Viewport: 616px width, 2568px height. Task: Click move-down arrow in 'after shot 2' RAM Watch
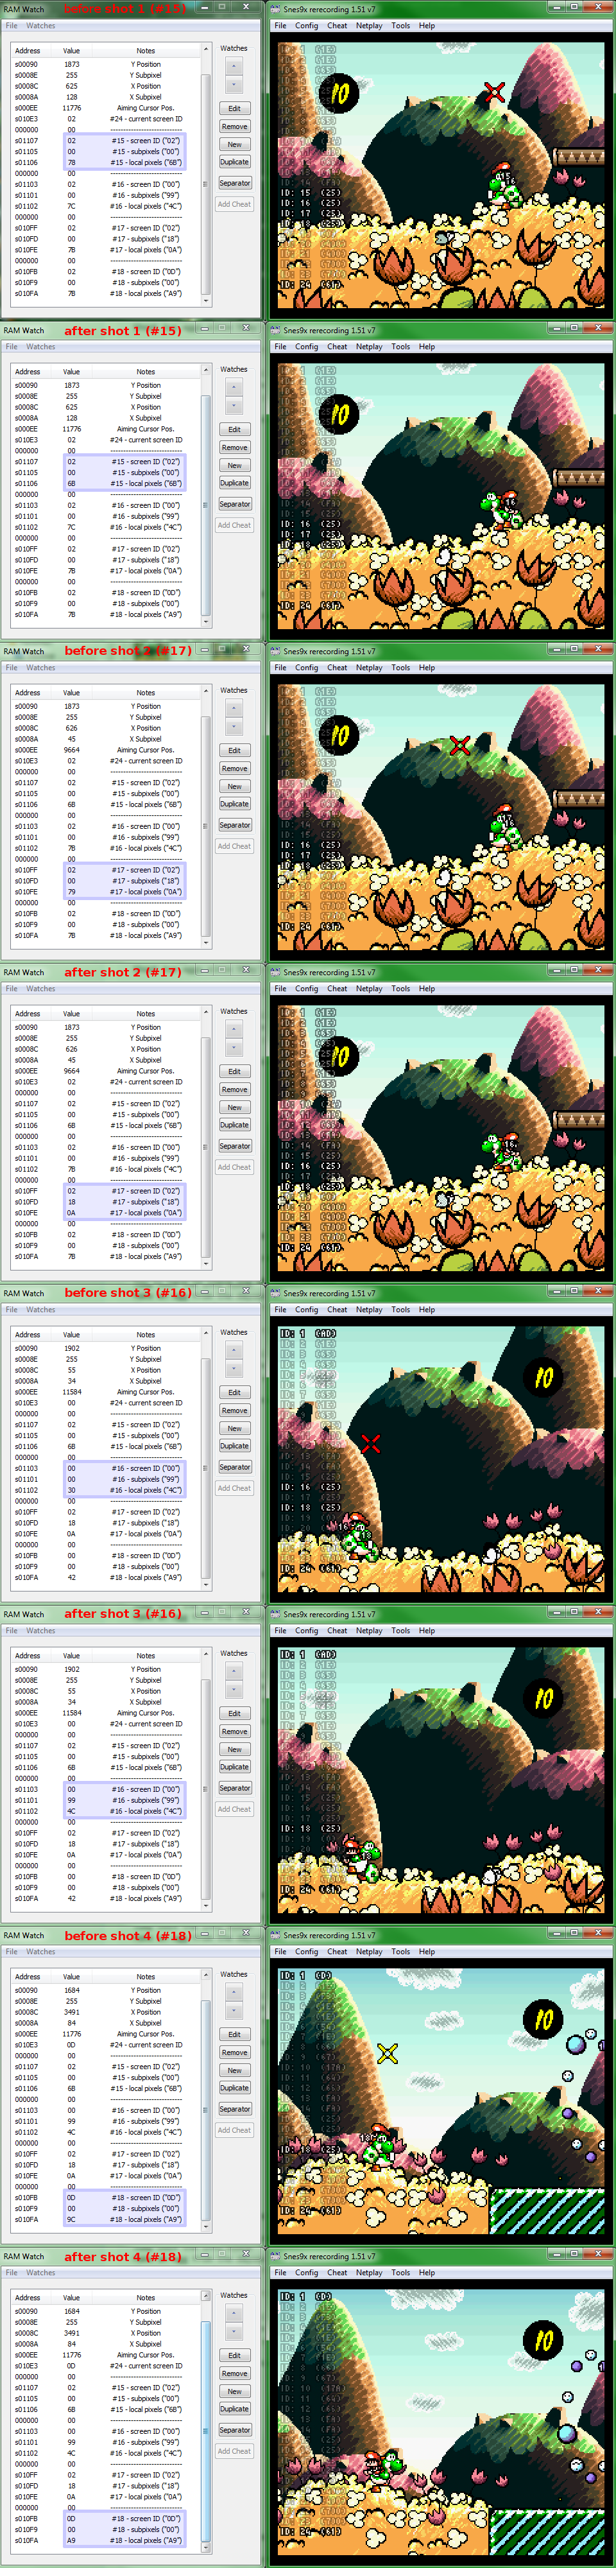point(233,1048)
